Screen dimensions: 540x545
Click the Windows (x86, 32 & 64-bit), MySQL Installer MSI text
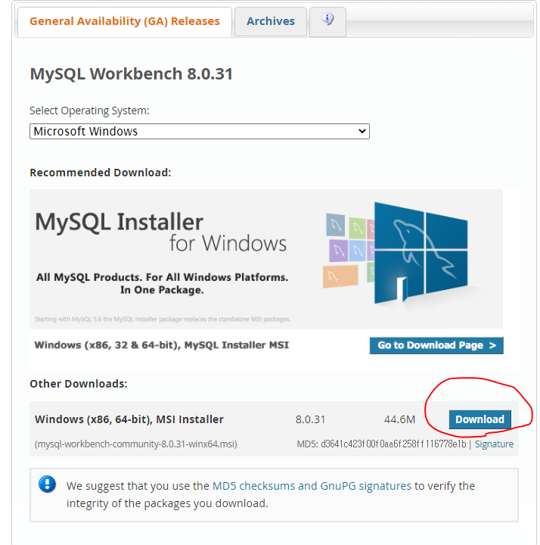pyautogui.click(x=162, y=345)
